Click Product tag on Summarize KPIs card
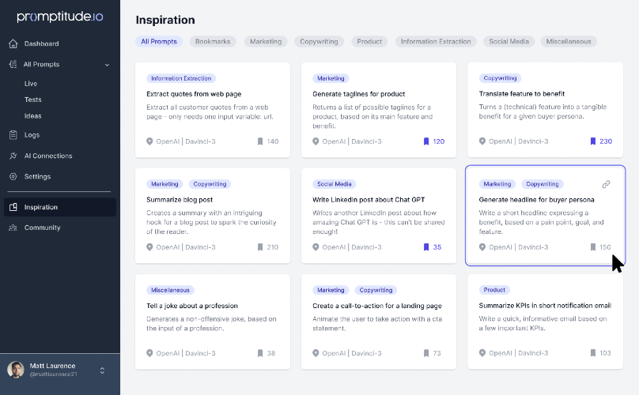This screenshot has width=639, height=395. pos(494,290)
